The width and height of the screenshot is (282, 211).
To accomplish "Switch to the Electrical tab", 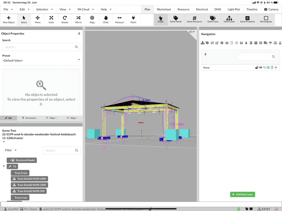I will (x=202, y=9).
